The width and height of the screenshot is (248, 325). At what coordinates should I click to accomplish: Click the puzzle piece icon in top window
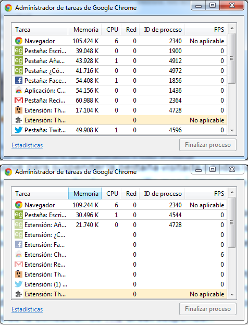[x=19, y=120]
